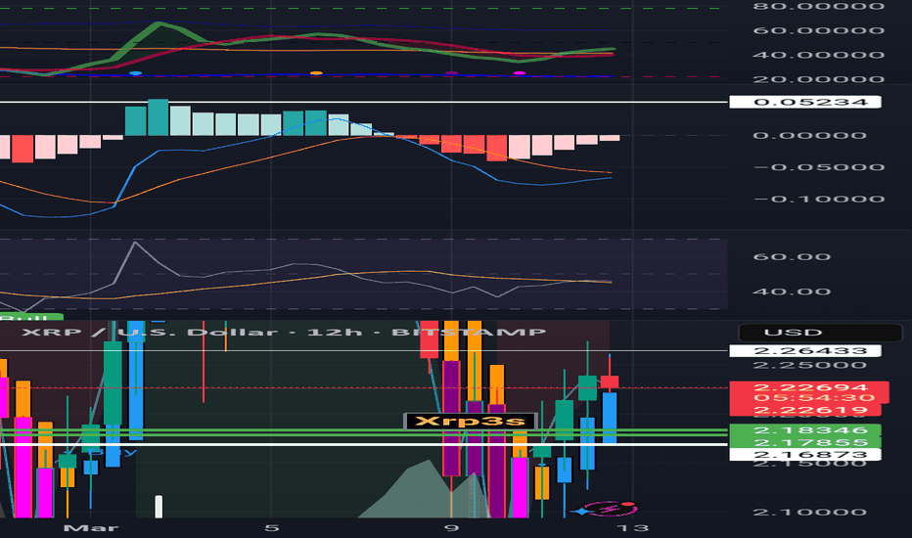Click the 20.00000 oscillator scale value
This screenshot has width=912, height=538.
819,79
